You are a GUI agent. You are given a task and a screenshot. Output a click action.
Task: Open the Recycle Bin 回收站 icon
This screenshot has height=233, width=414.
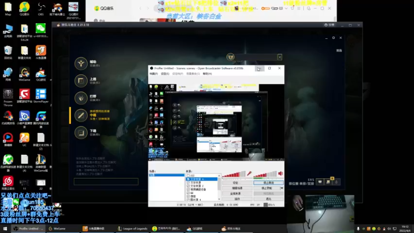[x=8, y=52]
